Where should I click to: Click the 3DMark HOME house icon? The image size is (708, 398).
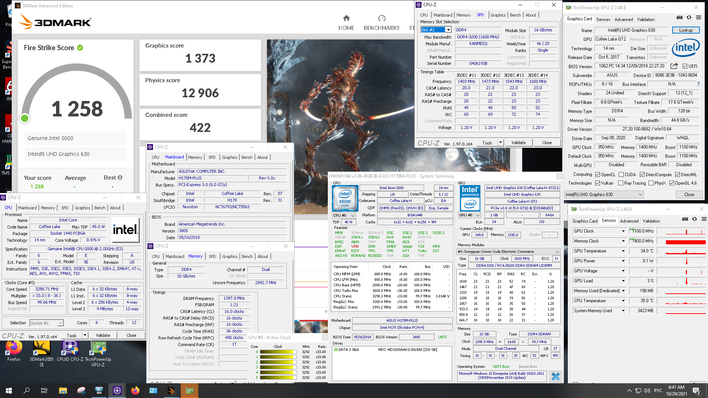pyautogui.click(x=346, y=18)
